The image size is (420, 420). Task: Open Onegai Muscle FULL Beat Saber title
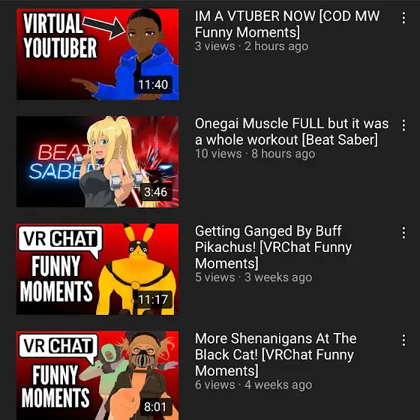292,131
